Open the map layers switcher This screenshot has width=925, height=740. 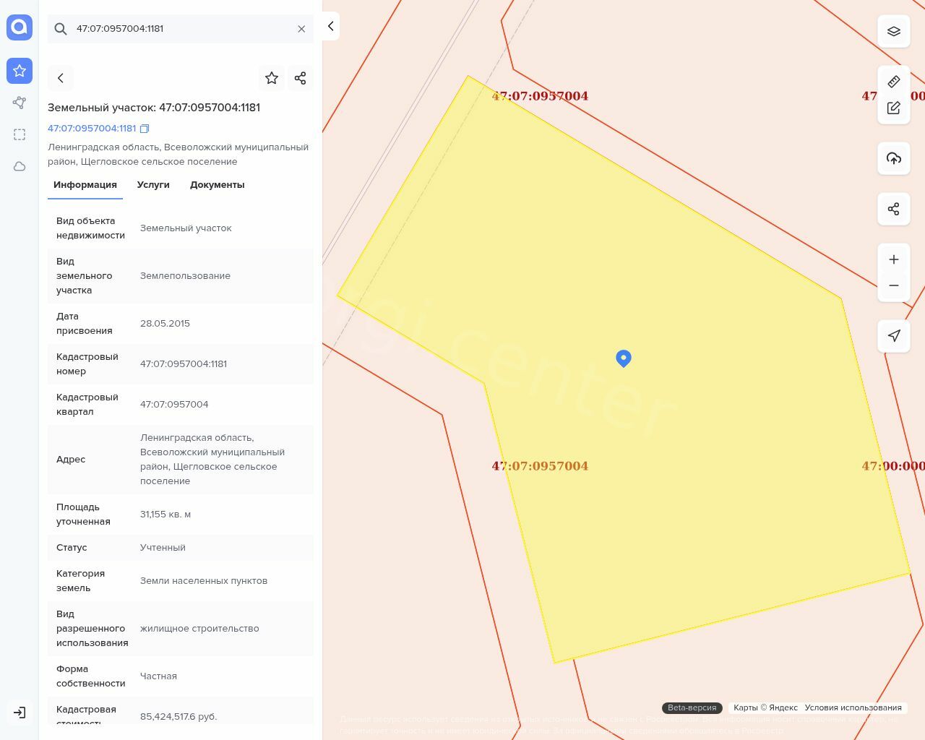click(x=893, y=32)
